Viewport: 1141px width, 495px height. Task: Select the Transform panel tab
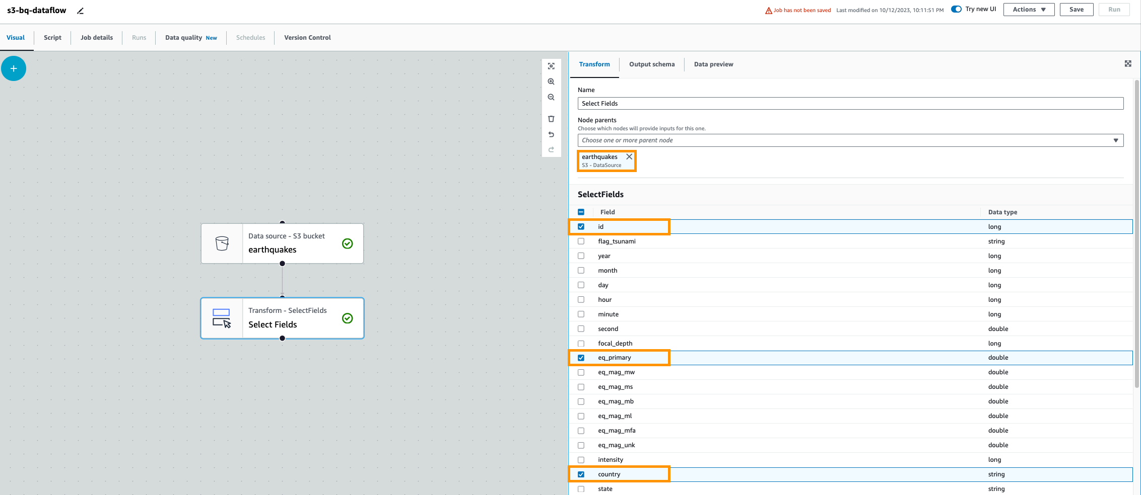coord(594,64)
